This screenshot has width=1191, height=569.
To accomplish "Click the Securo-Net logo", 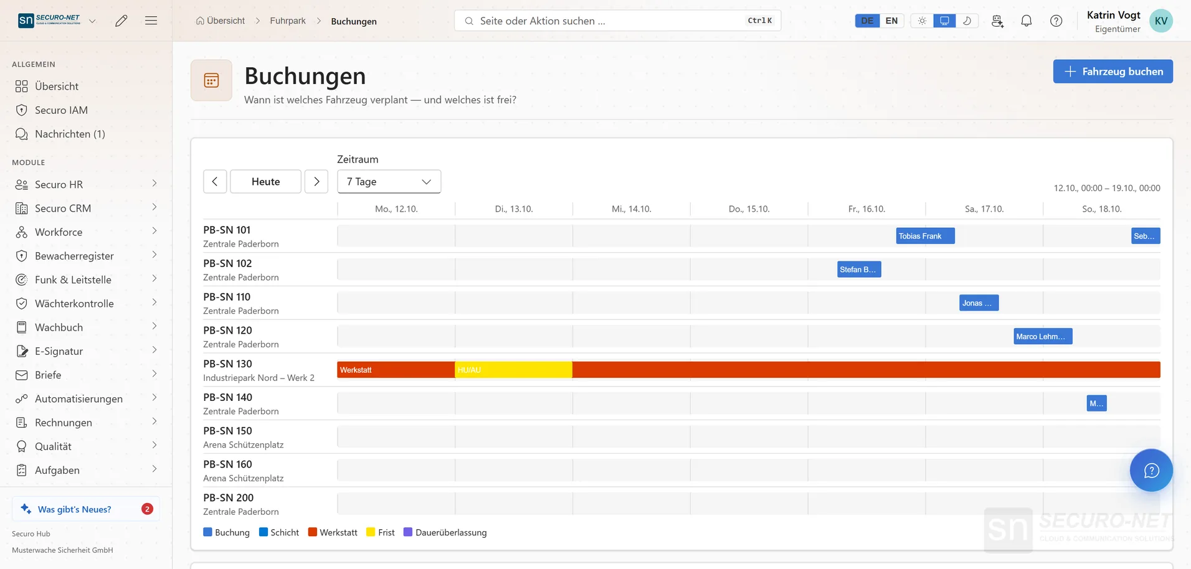I will 49,21.
